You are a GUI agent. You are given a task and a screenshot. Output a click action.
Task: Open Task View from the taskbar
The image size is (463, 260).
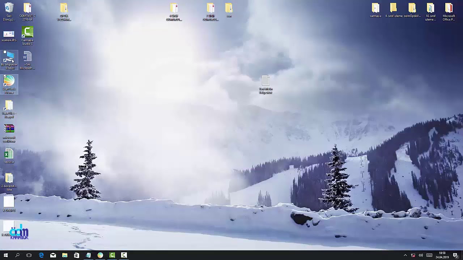29,255
